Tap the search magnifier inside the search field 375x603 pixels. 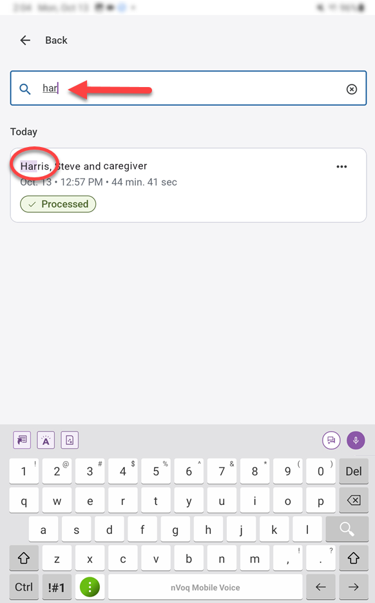point(24,88)
